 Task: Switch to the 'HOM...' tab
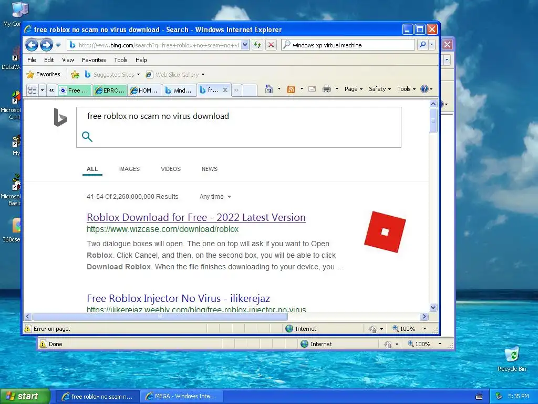tap(145, 90)
